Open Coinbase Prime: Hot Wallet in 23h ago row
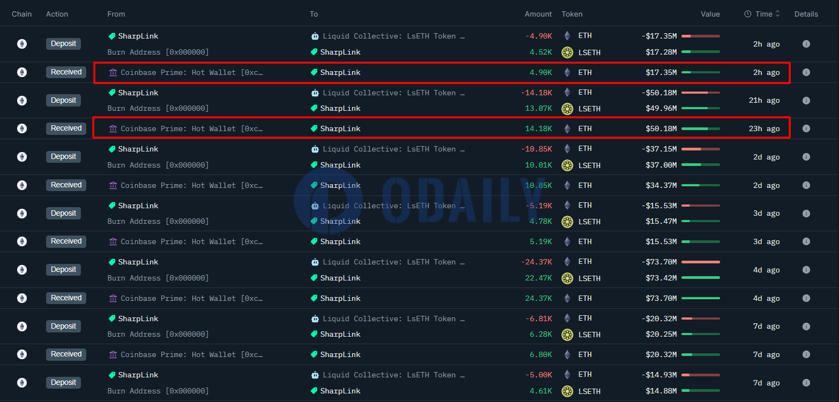Viewport: 839px width, 402px height. point(192,128)
